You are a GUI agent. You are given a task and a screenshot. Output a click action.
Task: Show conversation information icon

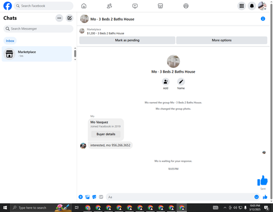point(263,19)
